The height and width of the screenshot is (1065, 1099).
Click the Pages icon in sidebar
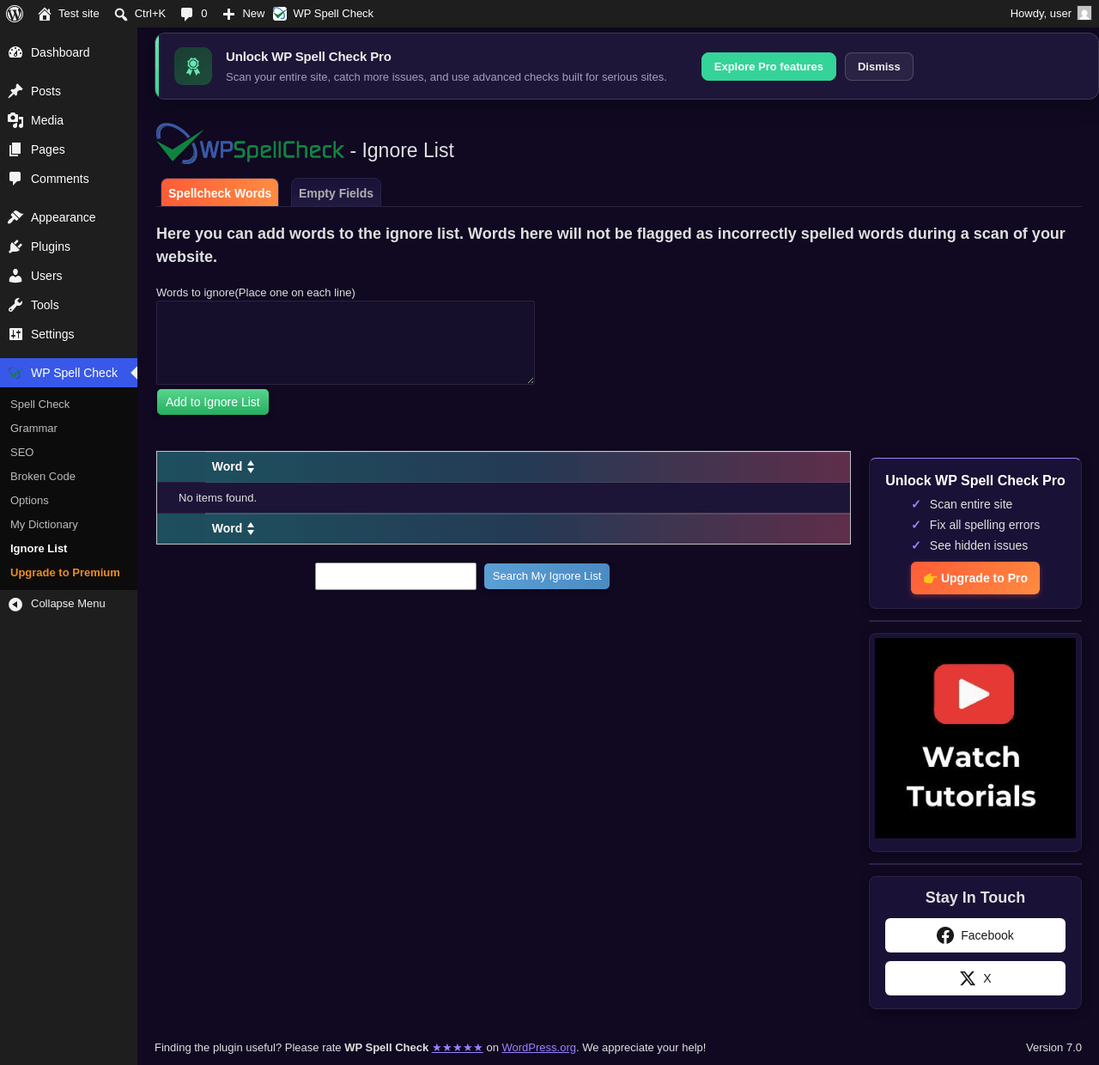click(x=15, y=149)
